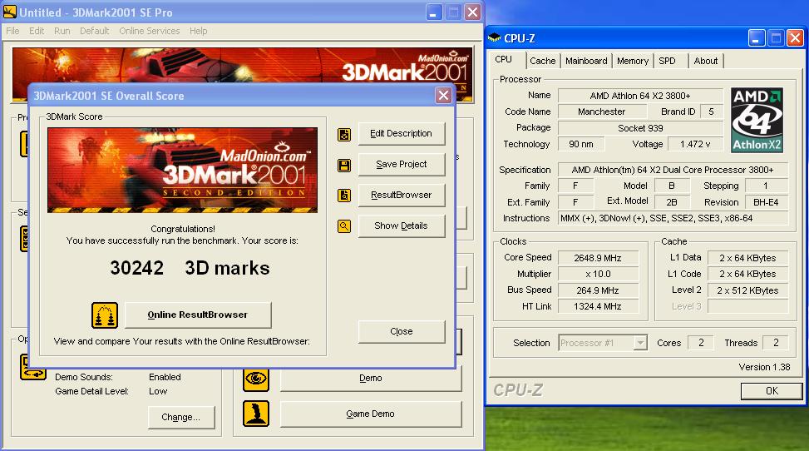Click the options icon next to Demo Sounds
809x451 pixels.
tap(33, 367)
